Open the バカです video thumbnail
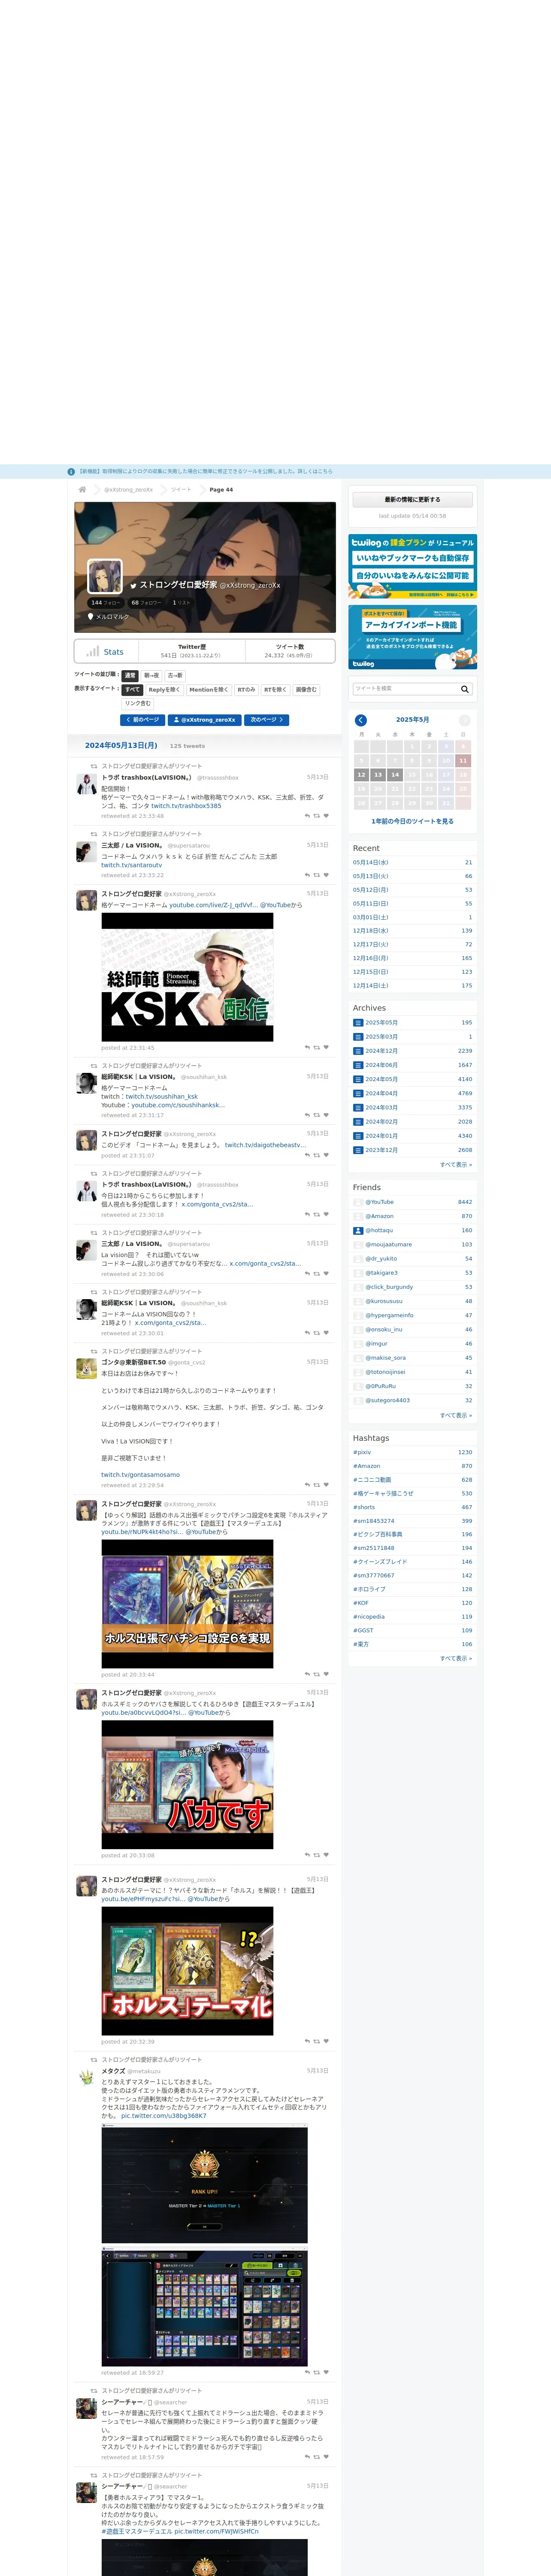Image resolution: width=551 pixels, height=2576 pixels. pyautogui.click(x=187, y=1785)
